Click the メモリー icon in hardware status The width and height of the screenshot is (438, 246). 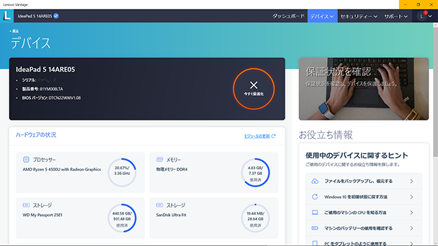159,159
